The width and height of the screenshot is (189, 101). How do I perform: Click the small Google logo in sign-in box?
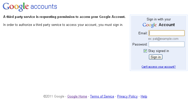pos(150,25)
